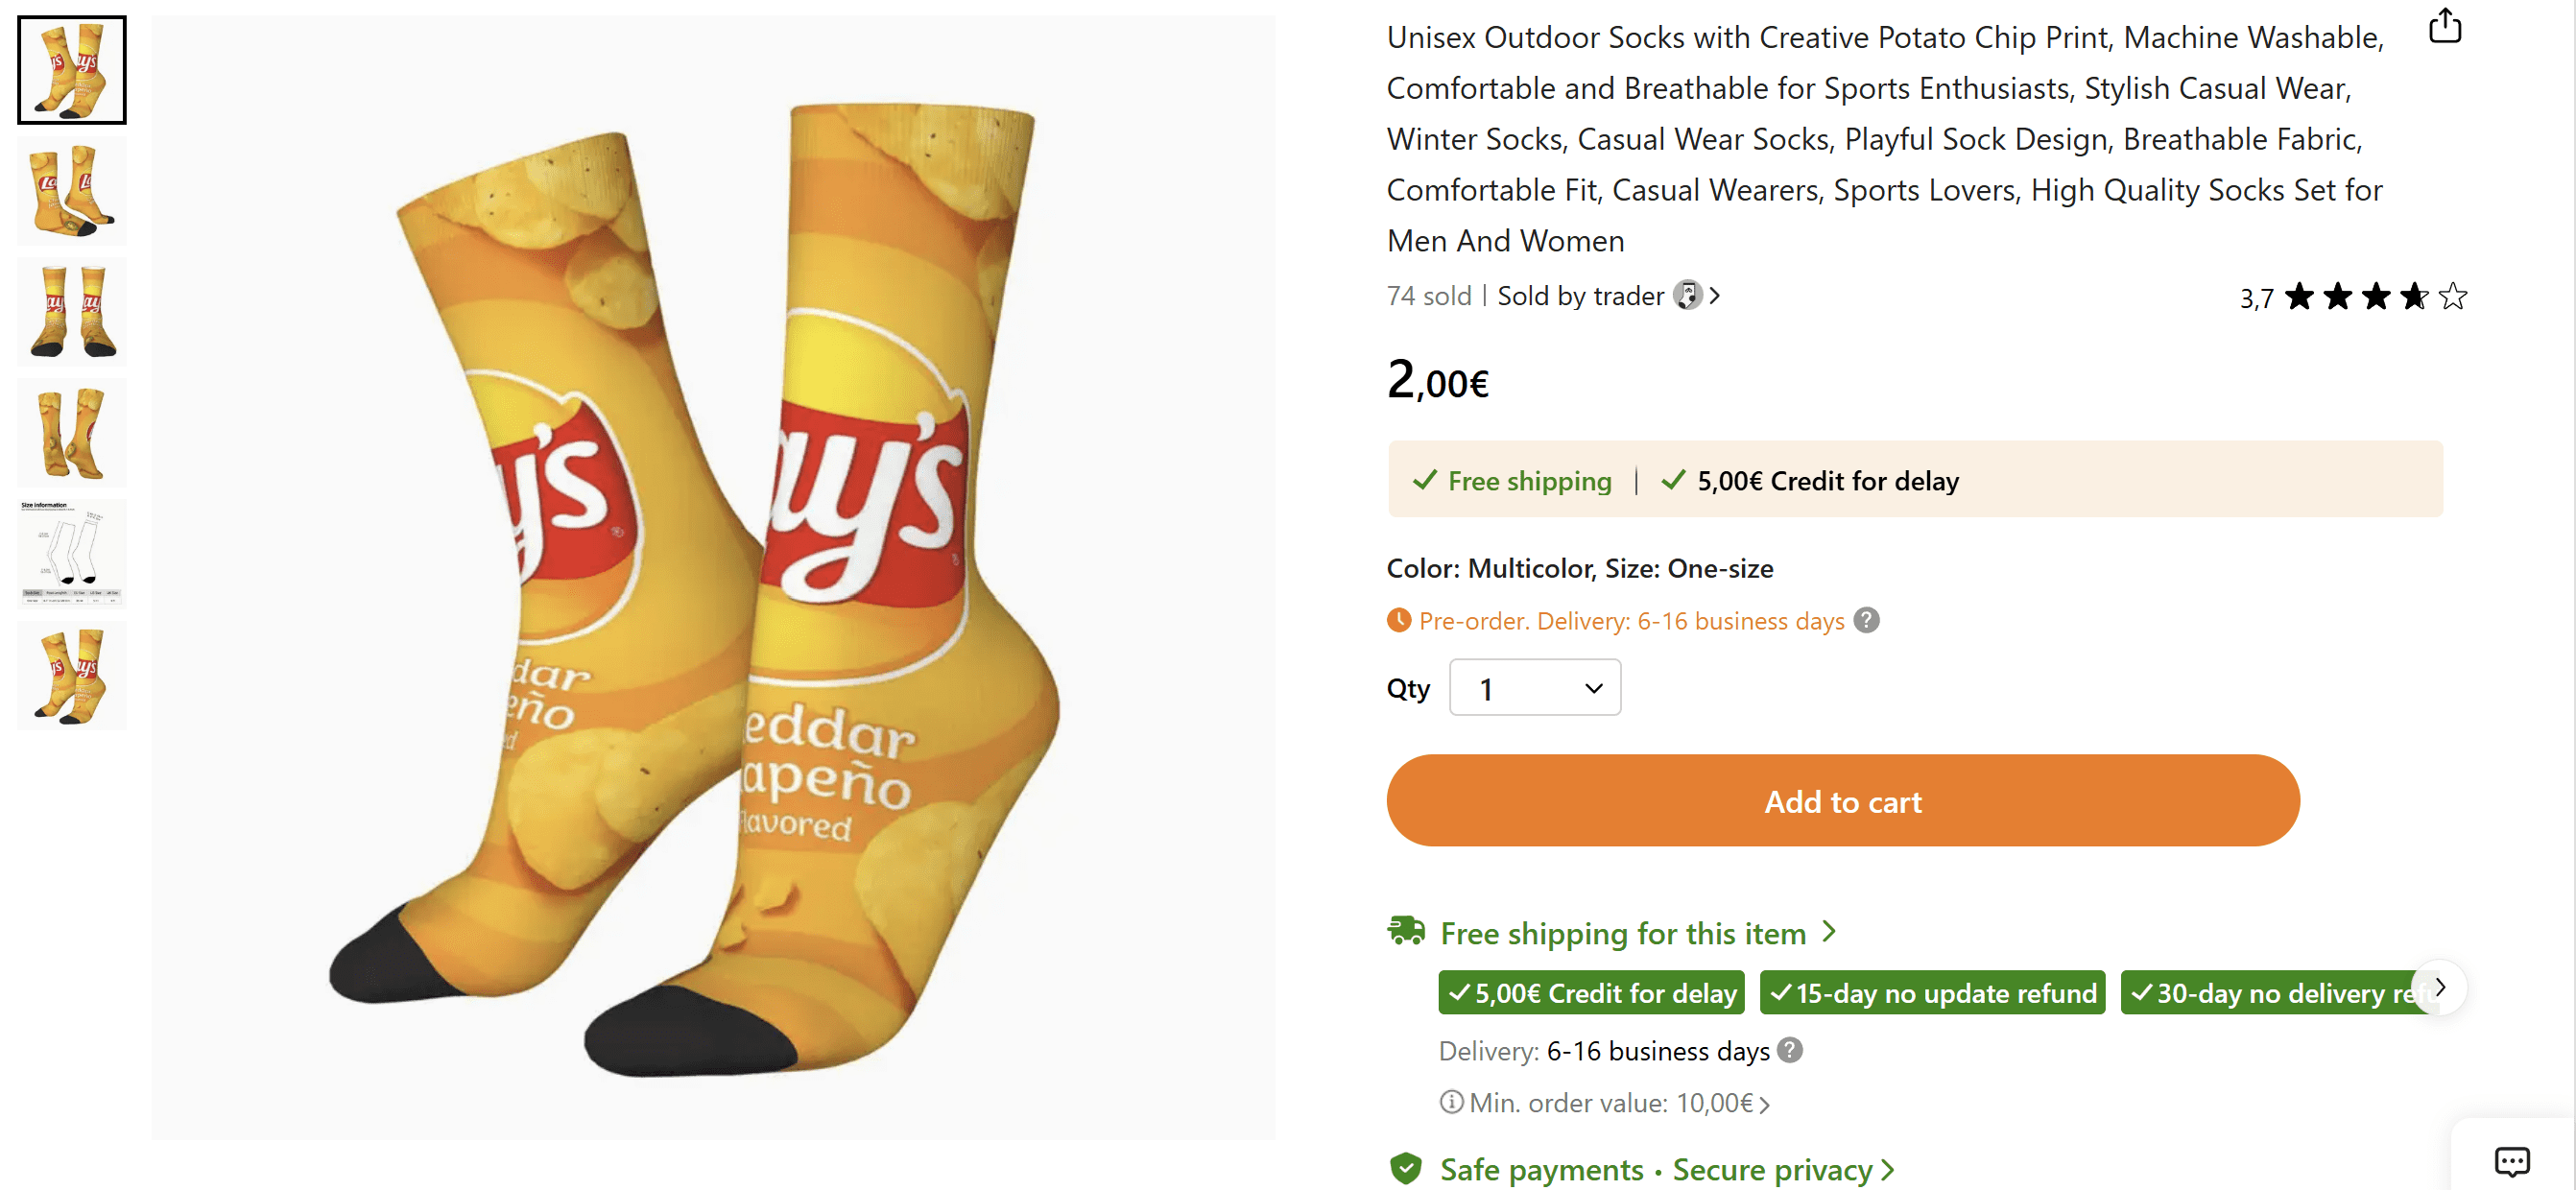Image resolution: width=2576 pixels, height=1190 pixels.
Task: Expand the Sold by trader chevron
Action: [1715, 295]
